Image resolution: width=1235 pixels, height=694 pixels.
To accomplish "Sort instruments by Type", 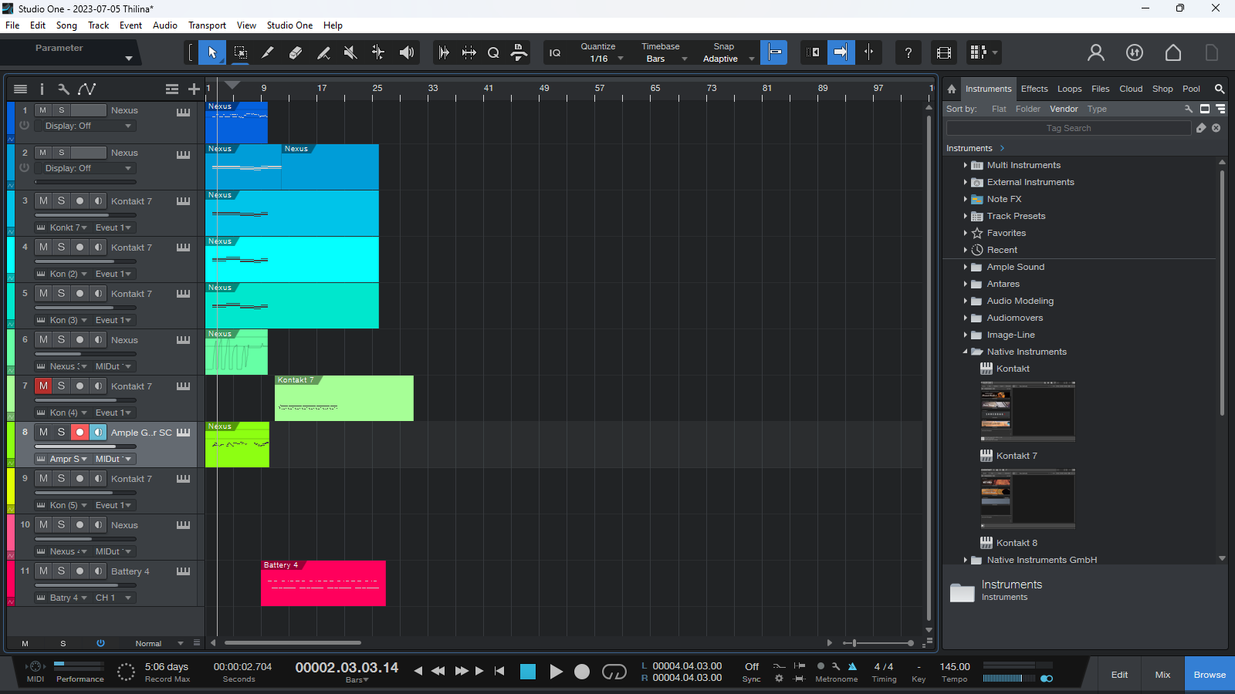I will (1097, 109).
